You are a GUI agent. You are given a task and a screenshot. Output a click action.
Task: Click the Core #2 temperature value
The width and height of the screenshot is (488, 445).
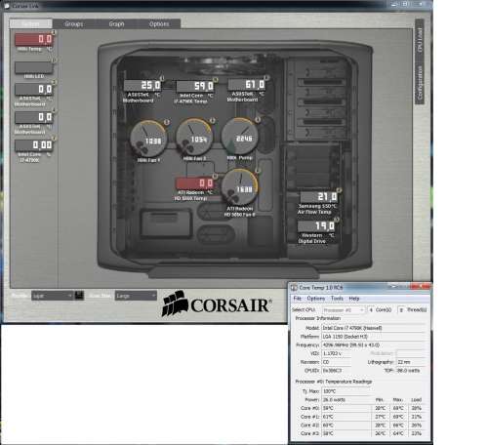(346, 425)
